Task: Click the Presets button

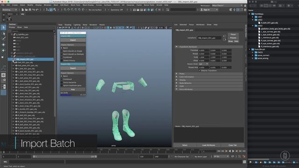Action: [233, 38]
